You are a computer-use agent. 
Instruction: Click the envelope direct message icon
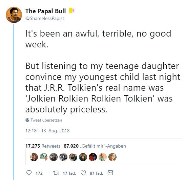pyautogui.click(x=110, y=173)
